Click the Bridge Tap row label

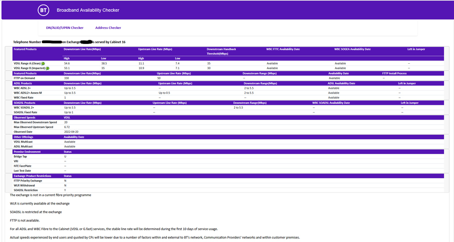tap(20, 156)
